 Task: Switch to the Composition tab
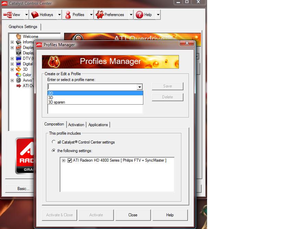pos(54,124)
